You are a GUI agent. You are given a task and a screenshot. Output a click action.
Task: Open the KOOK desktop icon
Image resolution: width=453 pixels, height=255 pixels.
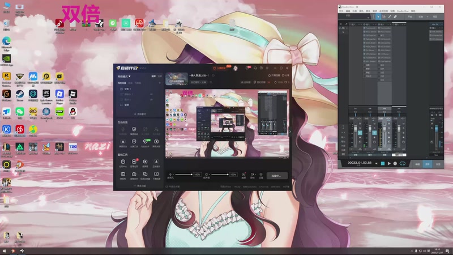59,113
